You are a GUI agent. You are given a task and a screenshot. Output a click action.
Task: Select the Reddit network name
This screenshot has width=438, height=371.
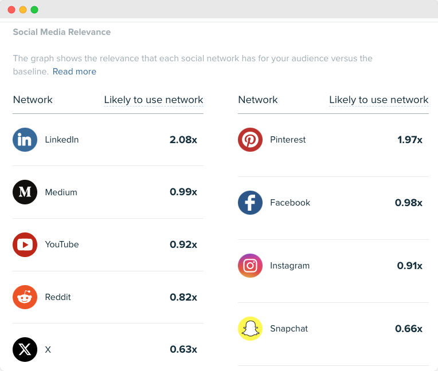pyautogui.click(x=58, y=297)
